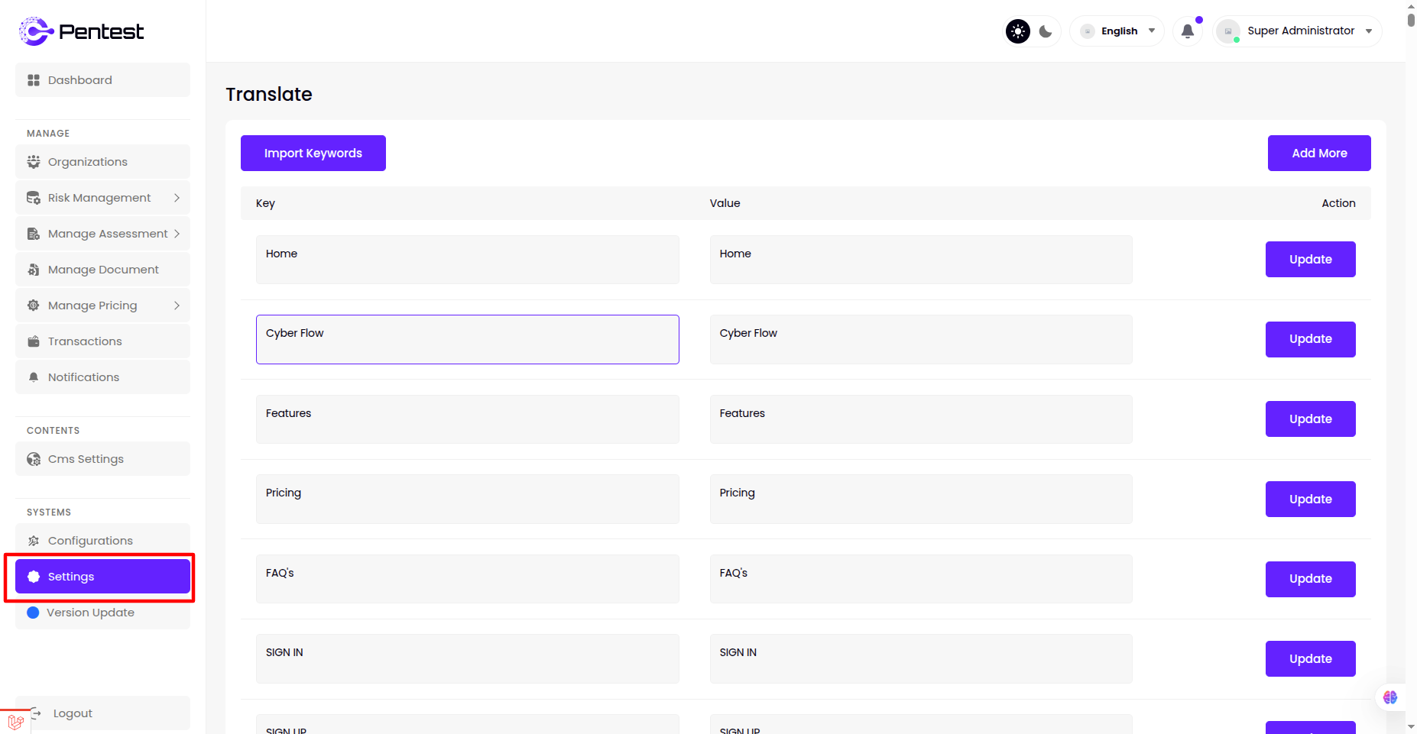Open Manage Document in sidebar
This screenshot has width=1417, height=734.
coord(103,270)
